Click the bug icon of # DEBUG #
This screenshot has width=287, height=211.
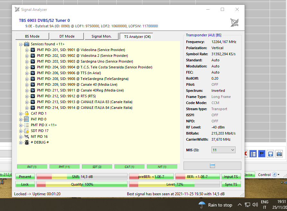[x=27, y=143]
